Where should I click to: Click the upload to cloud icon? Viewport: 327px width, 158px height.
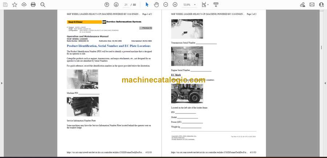click(x=24, y=5)
